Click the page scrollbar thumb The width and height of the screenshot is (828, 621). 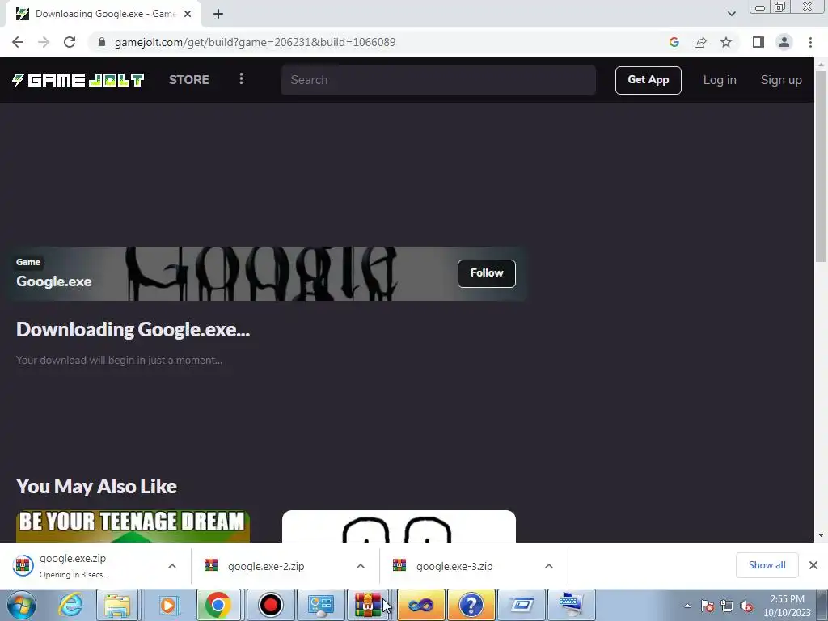821,167
